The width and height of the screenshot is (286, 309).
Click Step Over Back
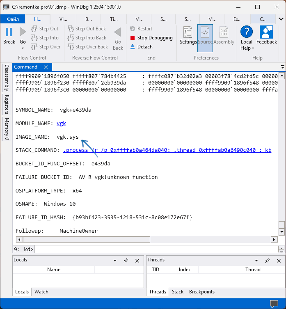pyautogui.click(x=88, y=47)
